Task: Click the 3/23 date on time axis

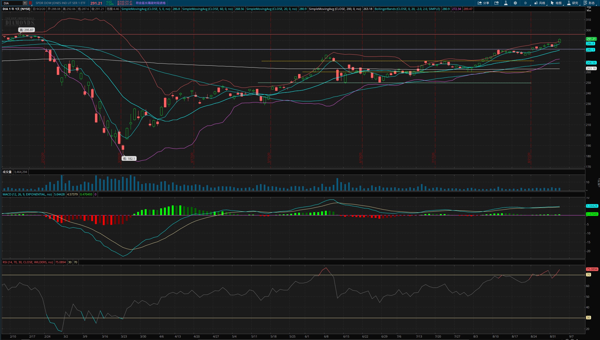Action: (124, 336)
